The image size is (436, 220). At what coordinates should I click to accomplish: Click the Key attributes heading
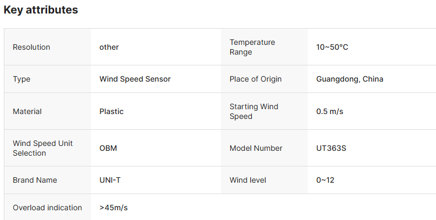(x=41, y=10)
